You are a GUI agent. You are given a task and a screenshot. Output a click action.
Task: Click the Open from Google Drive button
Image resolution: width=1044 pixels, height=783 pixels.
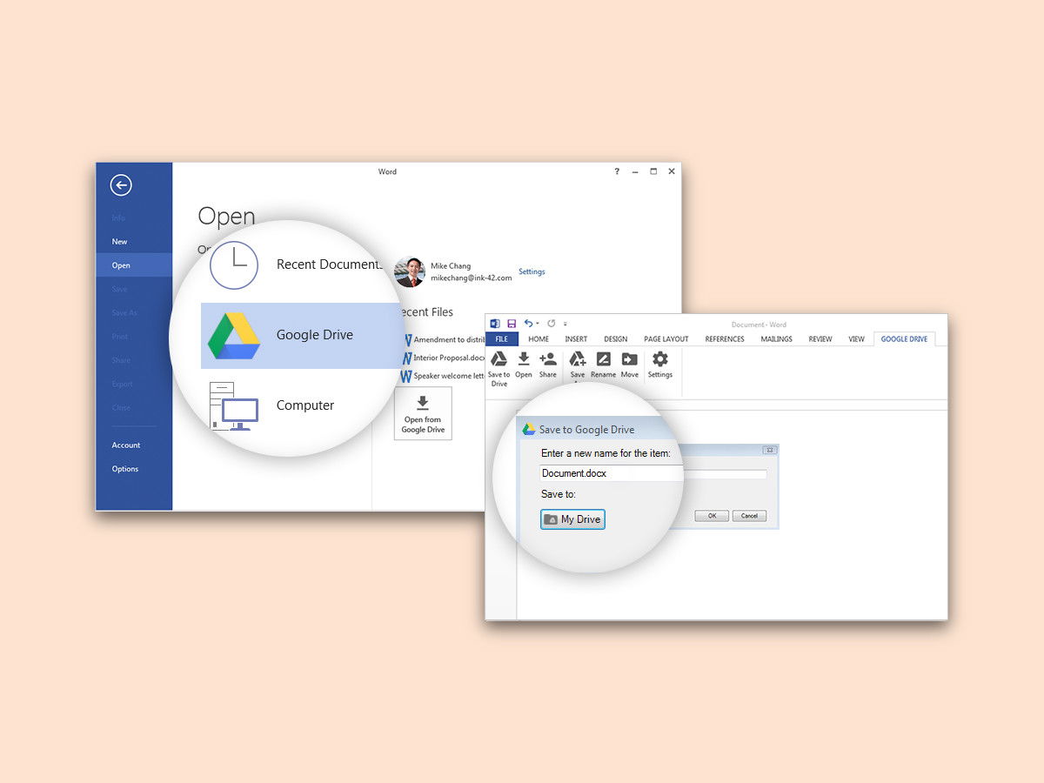click(x=423, y=413)
